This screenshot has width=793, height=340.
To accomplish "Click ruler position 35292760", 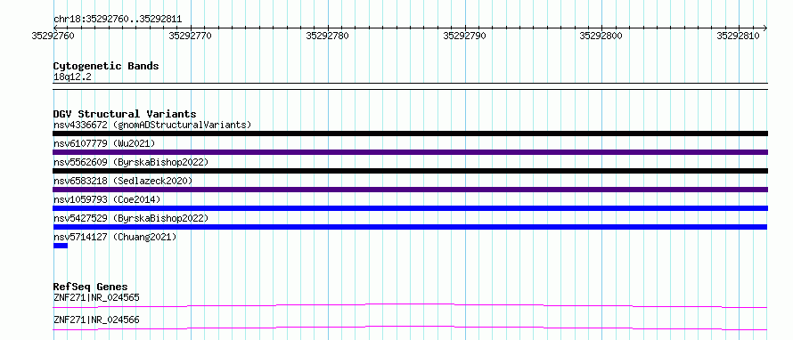I will 53,36.
